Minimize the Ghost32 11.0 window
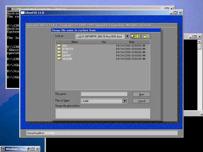The height and width of the screenshot is (152, 203). coord(171,13)
